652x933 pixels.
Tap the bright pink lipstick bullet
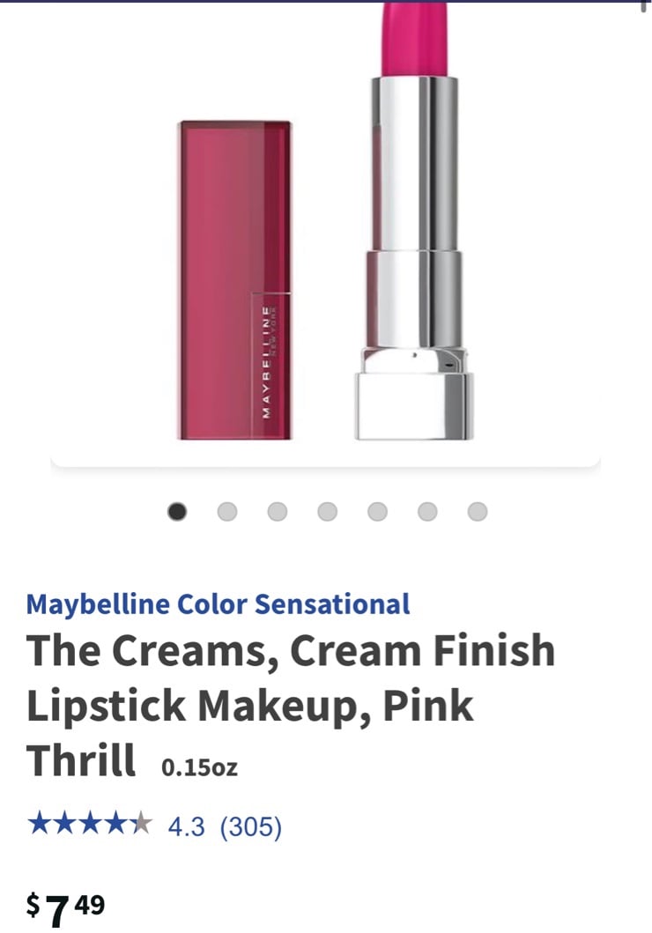pos(415,40)
